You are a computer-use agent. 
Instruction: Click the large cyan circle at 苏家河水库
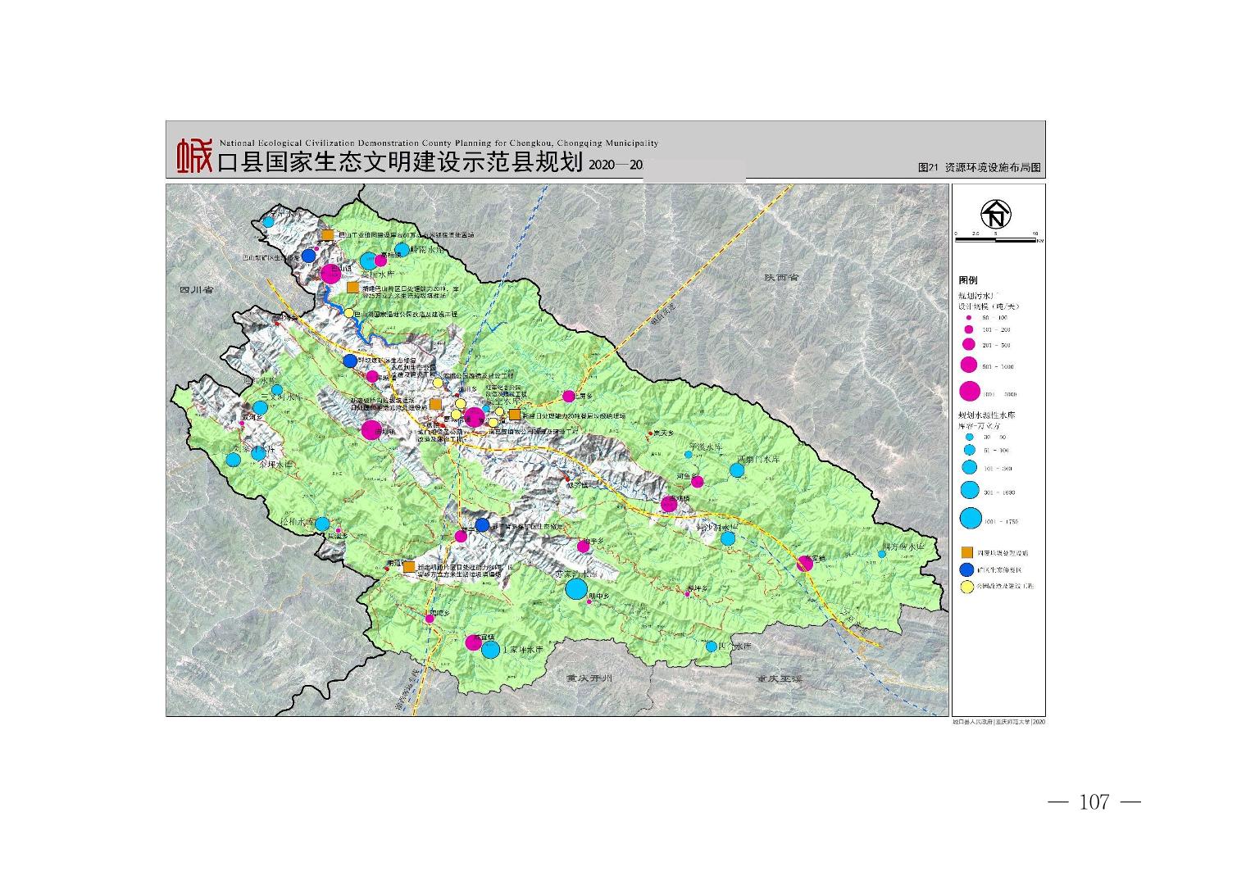576,588
